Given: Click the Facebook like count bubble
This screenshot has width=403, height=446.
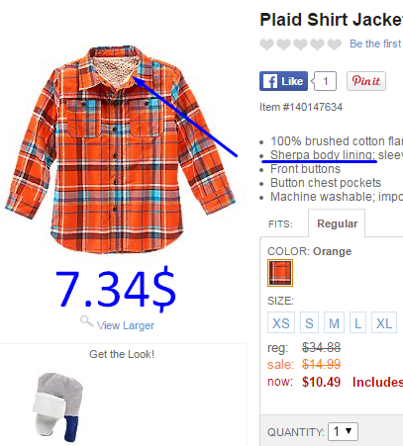Looking at the screenshot, I should [325, 81].
